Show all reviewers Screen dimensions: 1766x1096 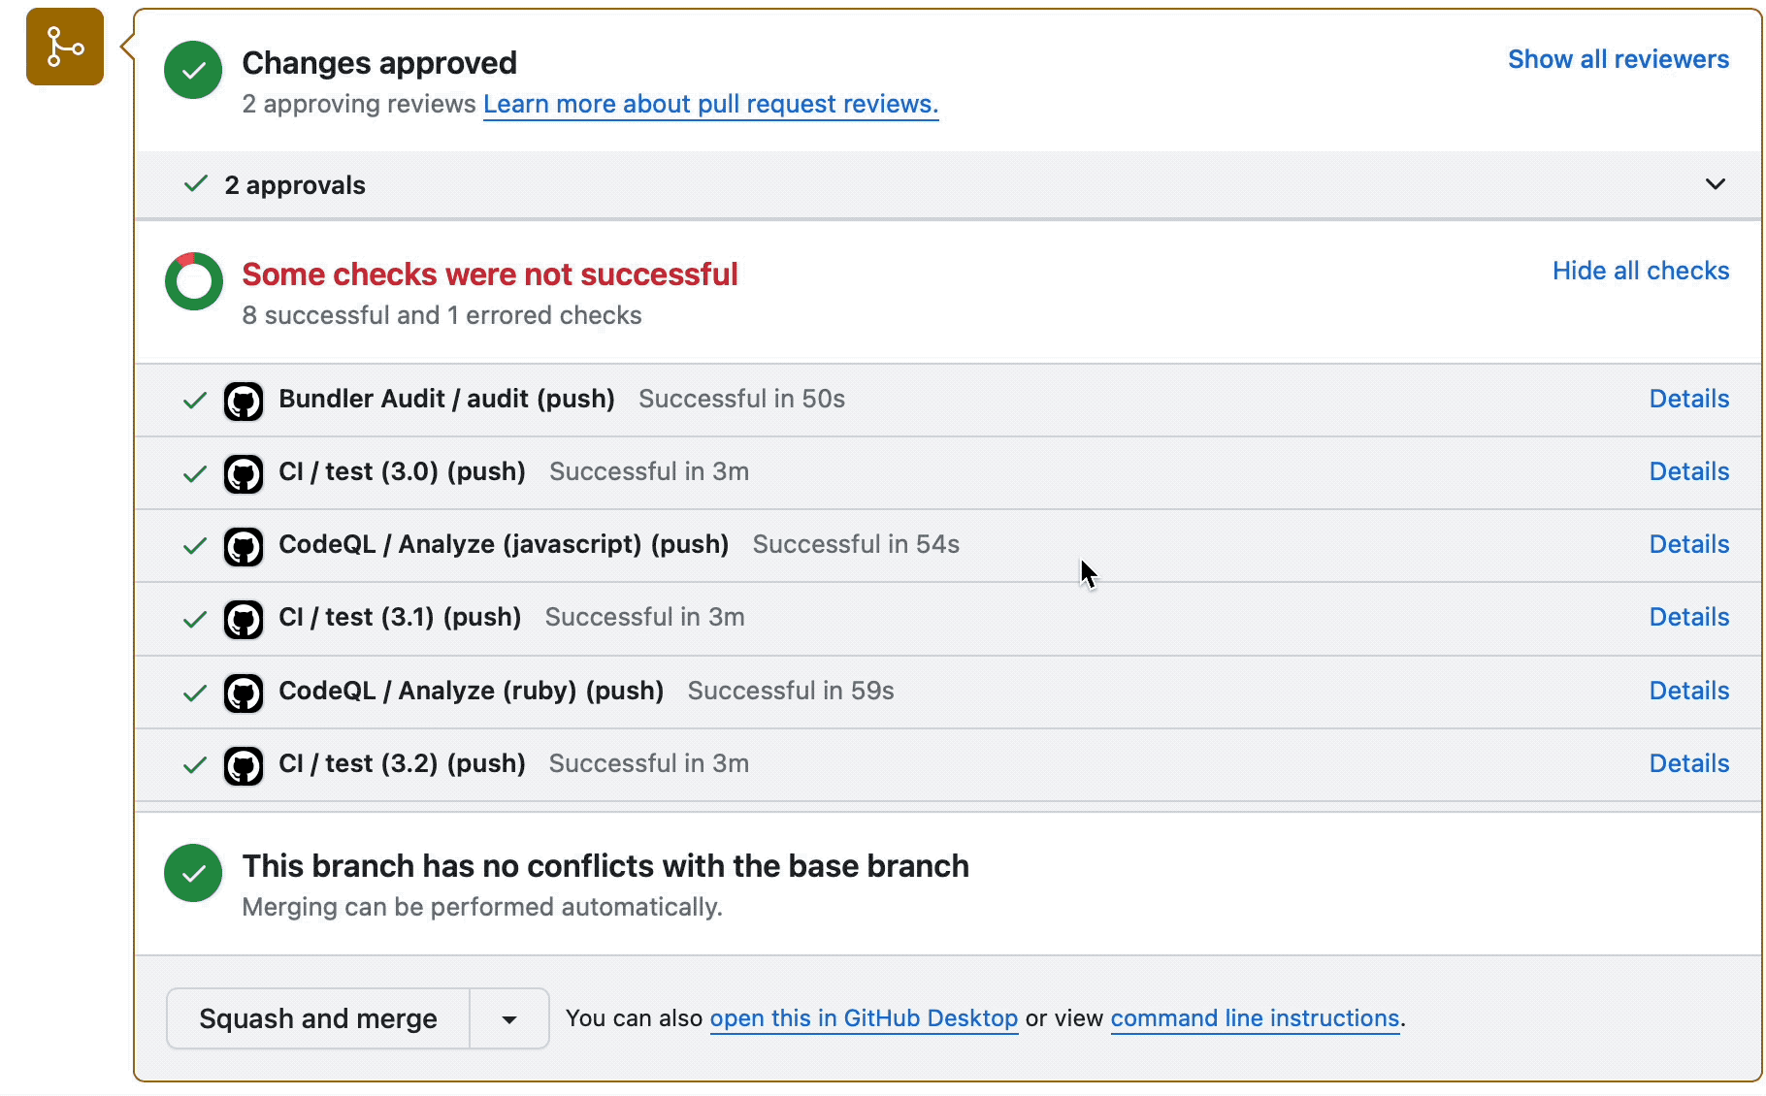(1618, 59)
